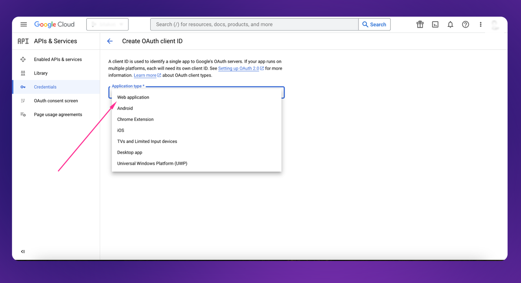The image size is (521, 283).
Task: Activate Cloud Shell terminal icon
Action: click(435, 24)
